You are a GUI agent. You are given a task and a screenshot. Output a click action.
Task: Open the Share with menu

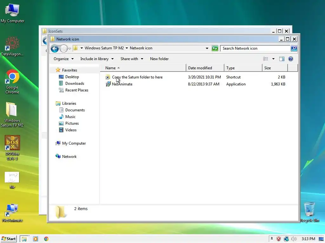click(x=132, y=59)
